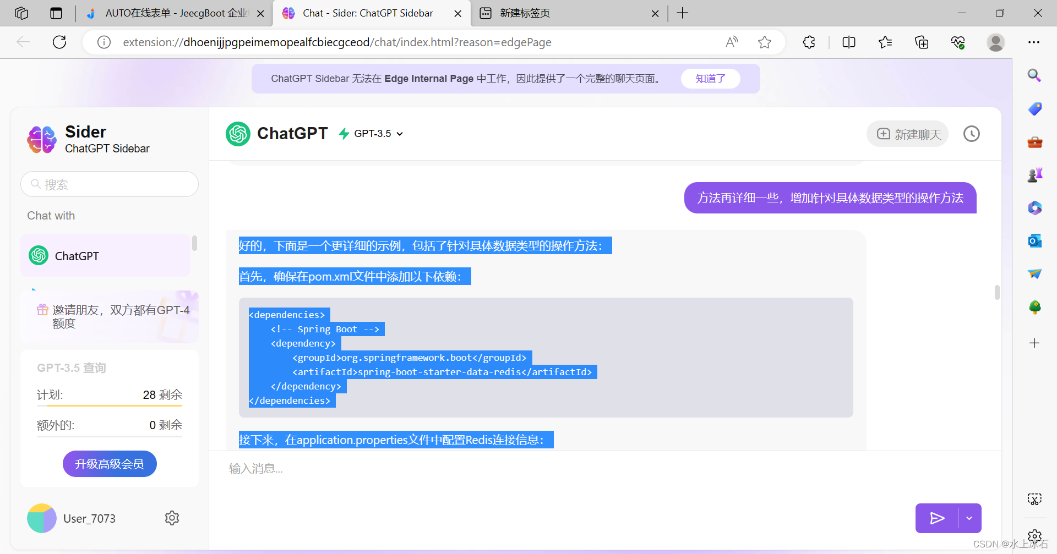Open Microsoft 365 sidebar icon
Image resolution: width=1057 pixels, height=554 pixels.
(1034, 208)
